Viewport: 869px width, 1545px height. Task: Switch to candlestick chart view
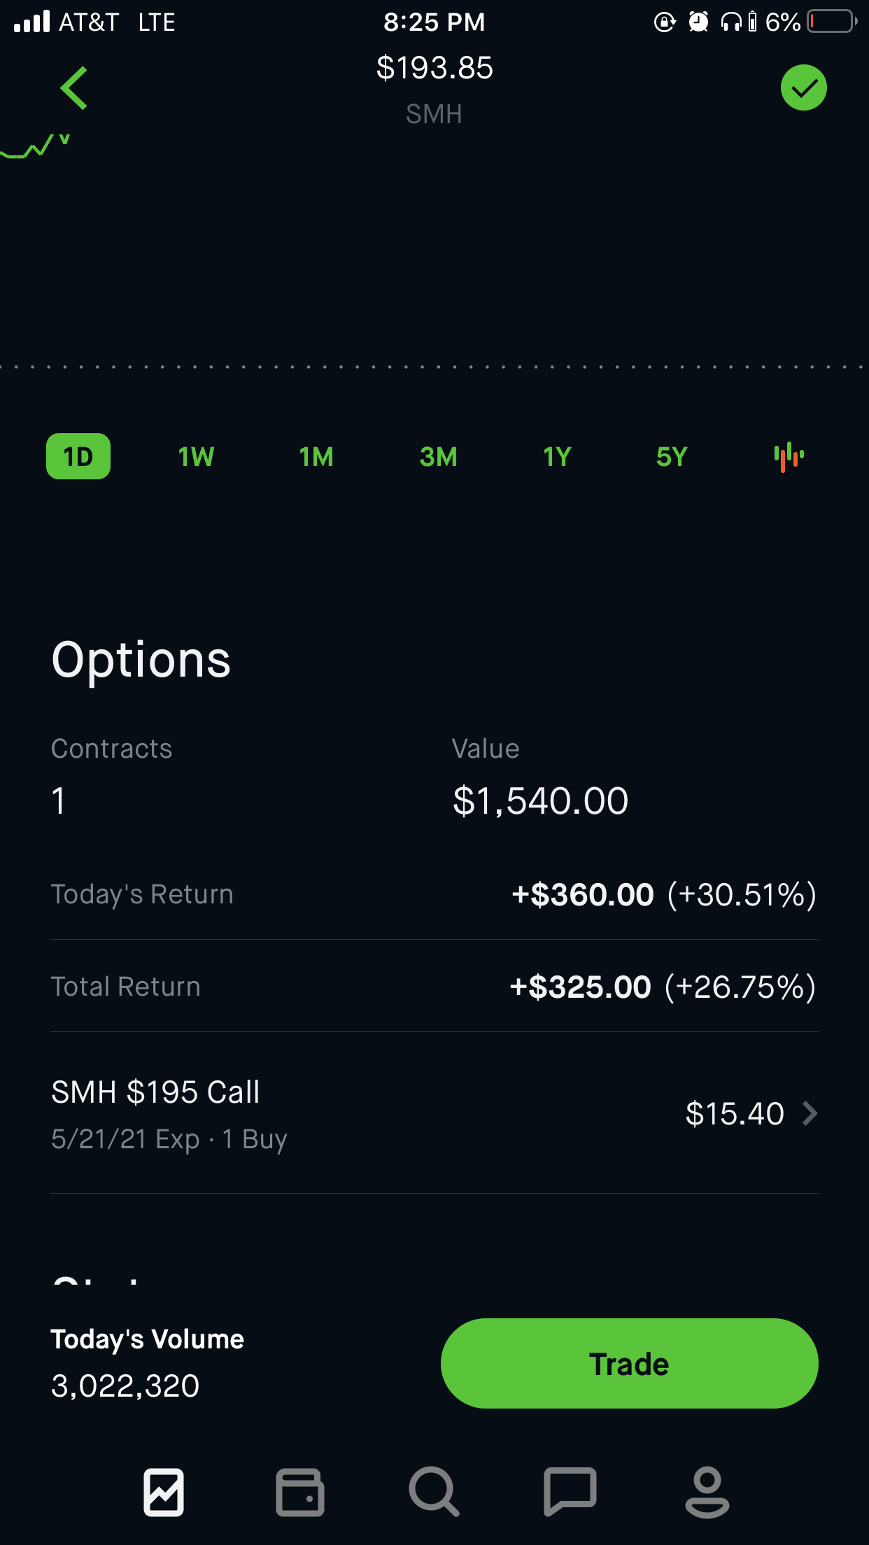click(x=789, y=457)
